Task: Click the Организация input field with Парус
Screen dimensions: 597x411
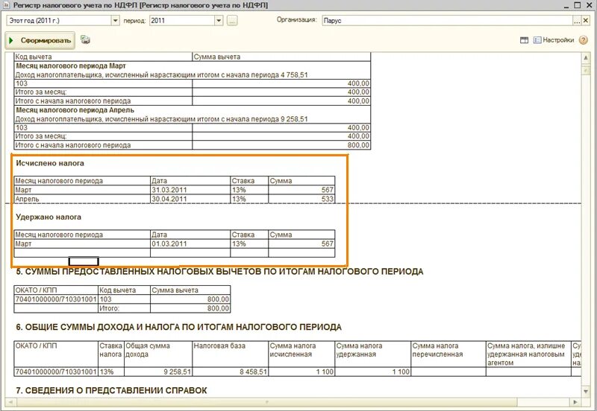Action: click(447, 21)
